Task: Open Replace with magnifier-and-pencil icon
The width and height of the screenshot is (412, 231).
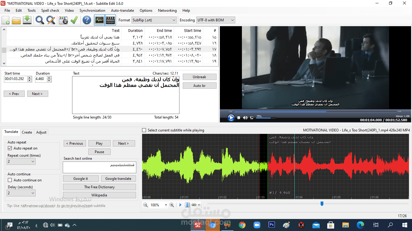Action: pyautogui.click(x=51, y=20)
